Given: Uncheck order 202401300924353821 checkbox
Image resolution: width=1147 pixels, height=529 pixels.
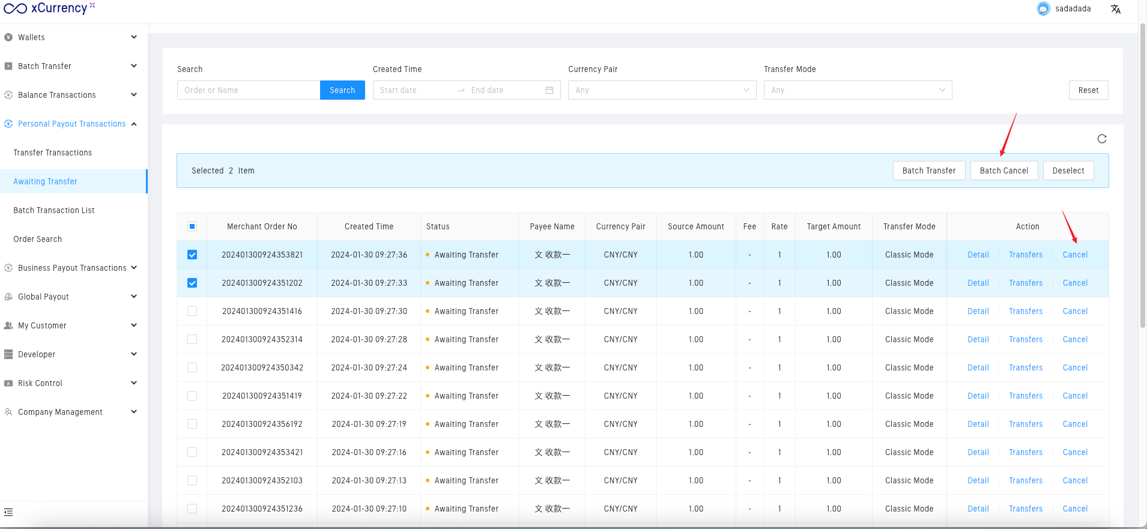Looking at the screenshot, I should click(x=192, y=255).
